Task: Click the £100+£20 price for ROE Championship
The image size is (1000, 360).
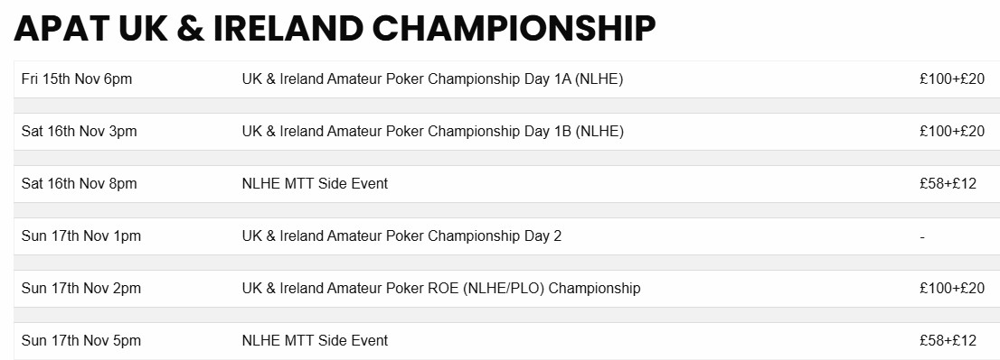Action: [952, 288]
